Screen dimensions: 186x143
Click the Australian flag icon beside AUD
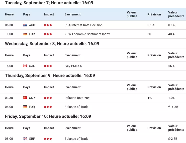tap(25, 25)
